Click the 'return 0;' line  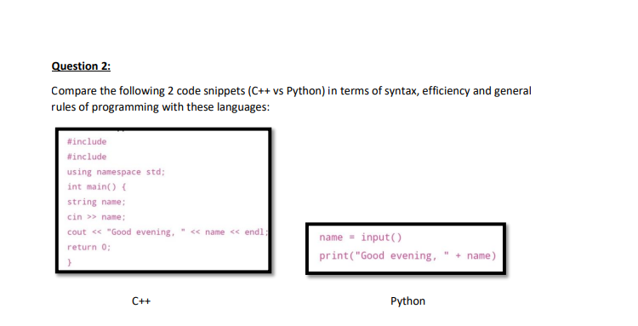pos(88,247)
